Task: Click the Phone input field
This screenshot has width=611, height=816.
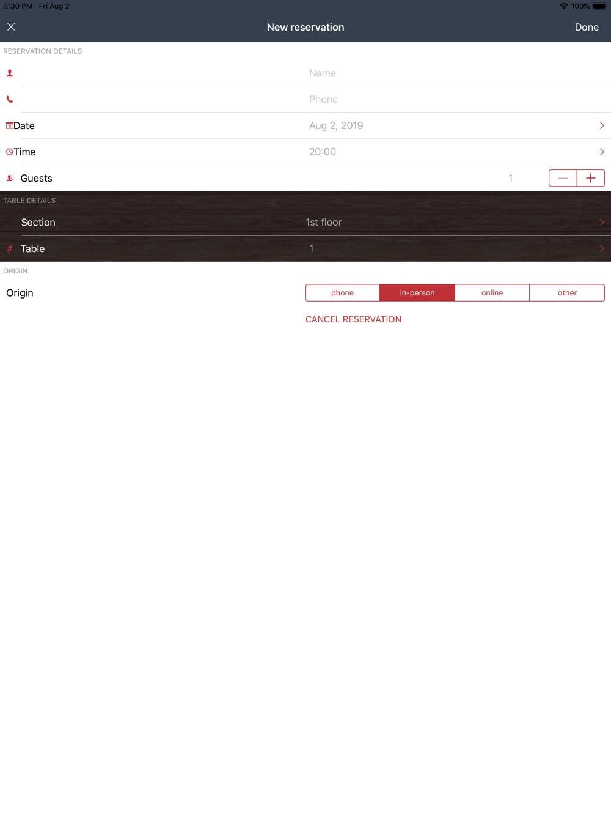Action: pos(458,100)
